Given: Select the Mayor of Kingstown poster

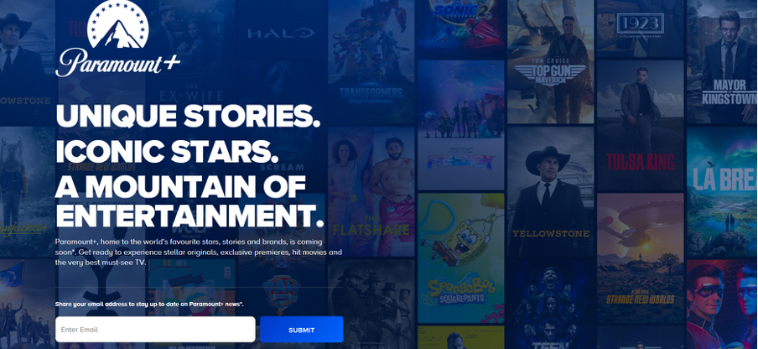Looking at the screenshot, I should 722,61.
